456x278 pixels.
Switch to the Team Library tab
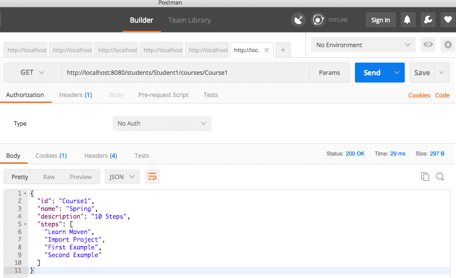[x=189, y=20]
